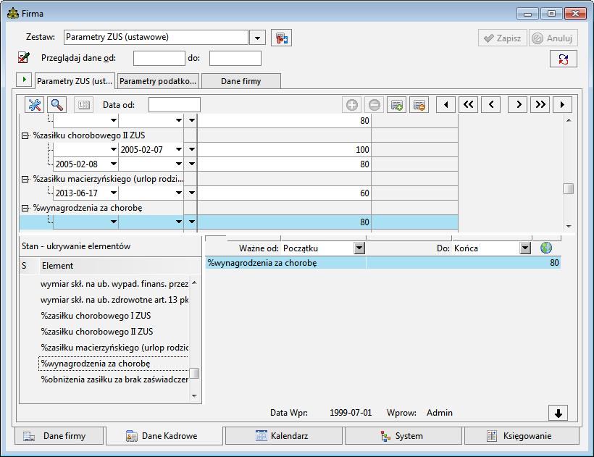Open date dropdown of the 2013-06-17 cell
The image size is (594, 457).
[x=113, y=193]
